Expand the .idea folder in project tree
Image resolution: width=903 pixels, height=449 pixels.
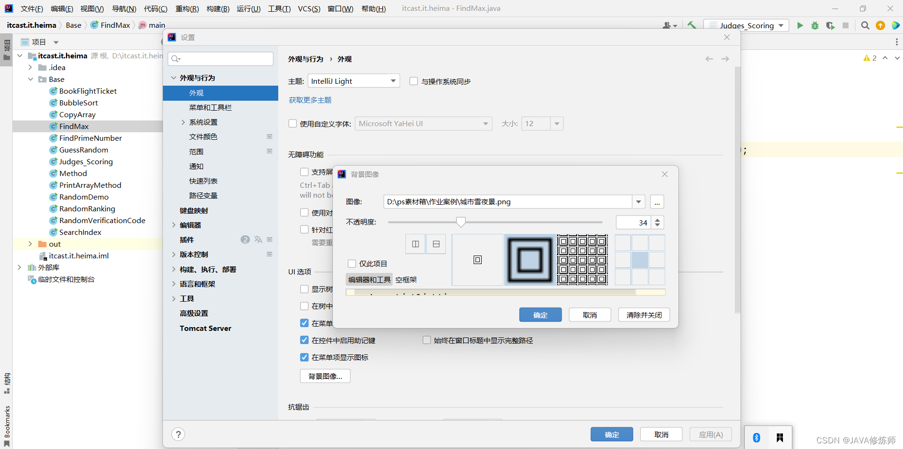[30, 67]
